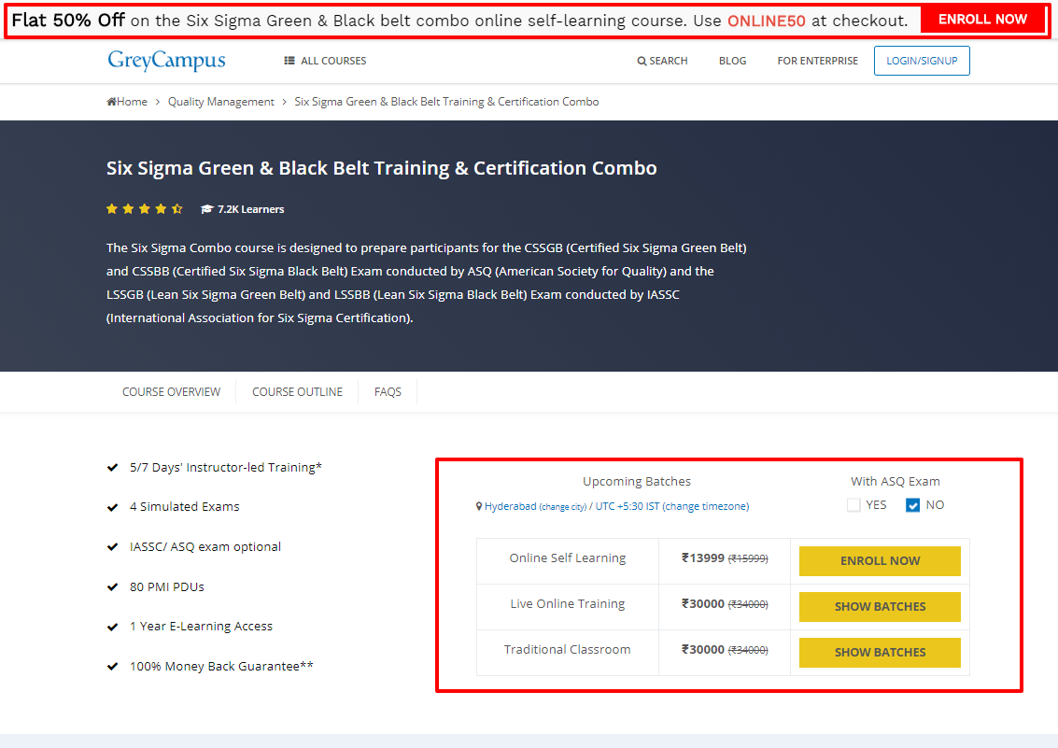Click the LOGIN/SIGNUP button
Image resolution: width=1058 pixels, height=748 pixels.
point(922,61)
